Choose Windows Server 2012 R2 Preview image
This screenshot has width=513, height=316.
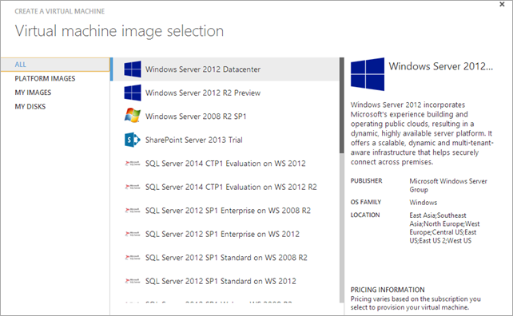(226, 93)
